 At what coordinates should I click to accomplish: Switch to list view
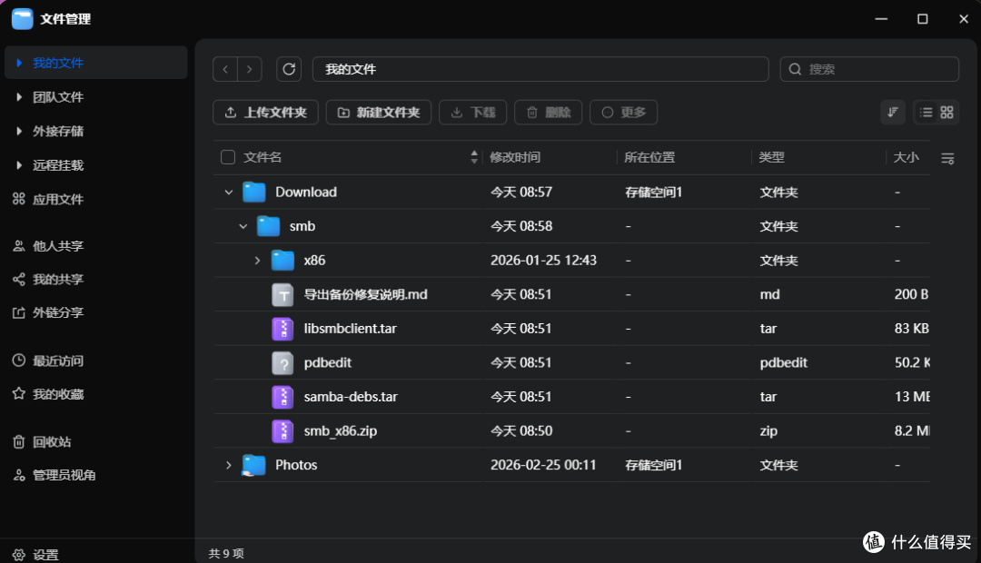pos(926,112)
